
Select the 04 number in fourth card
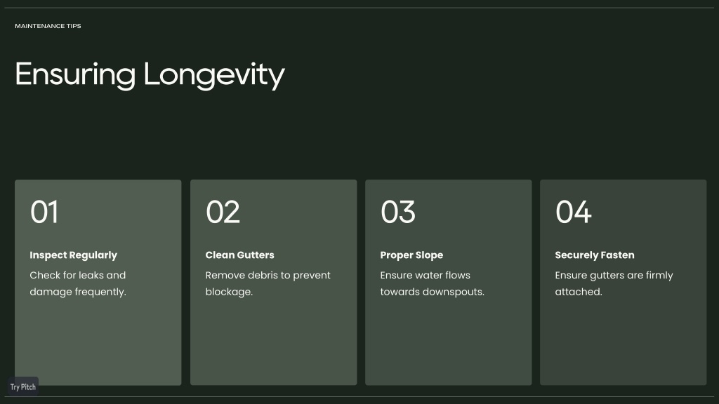tap(573, 212)
